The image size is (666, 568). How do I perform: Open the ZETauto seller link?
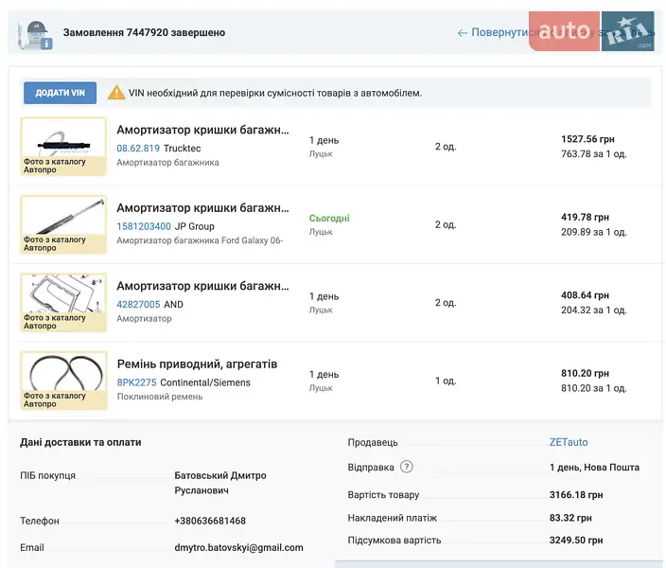[569, 442]
